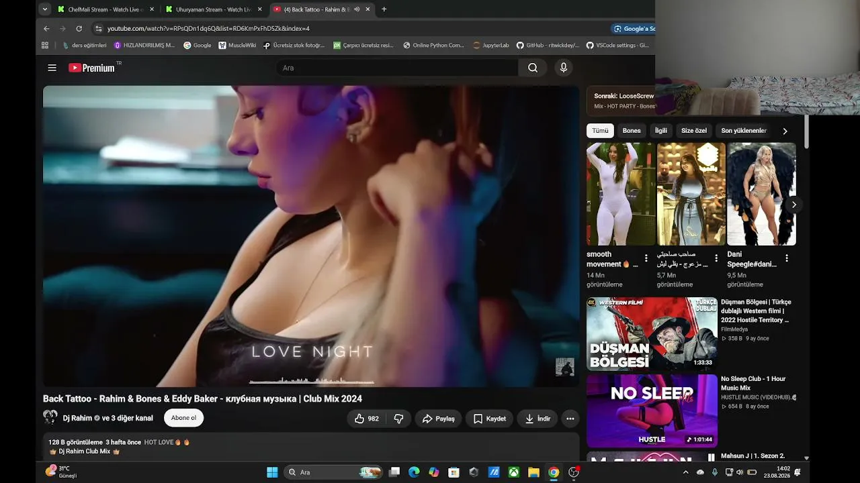Open the No Sleep Club mix thumbnail

[x=652, y=411]
